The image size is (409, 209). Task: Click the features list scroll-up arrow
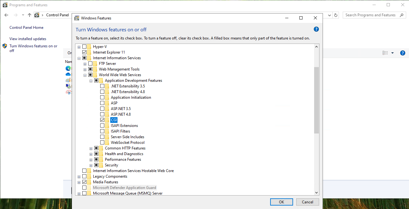[x=316, y=47]
